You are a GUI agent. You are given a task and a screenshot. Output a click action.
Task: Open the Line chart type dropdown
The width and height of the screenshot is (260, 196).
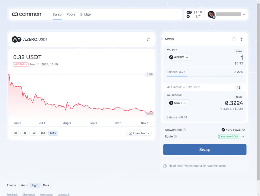point(139,133)
